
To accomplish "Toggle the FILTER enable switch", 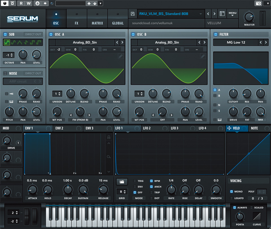I will [x=215, y=34].
